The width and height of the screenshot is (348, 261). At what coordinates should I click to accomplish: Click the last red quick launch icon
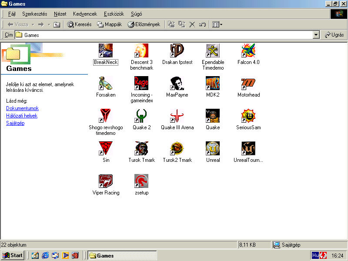(x=75, y=255)
